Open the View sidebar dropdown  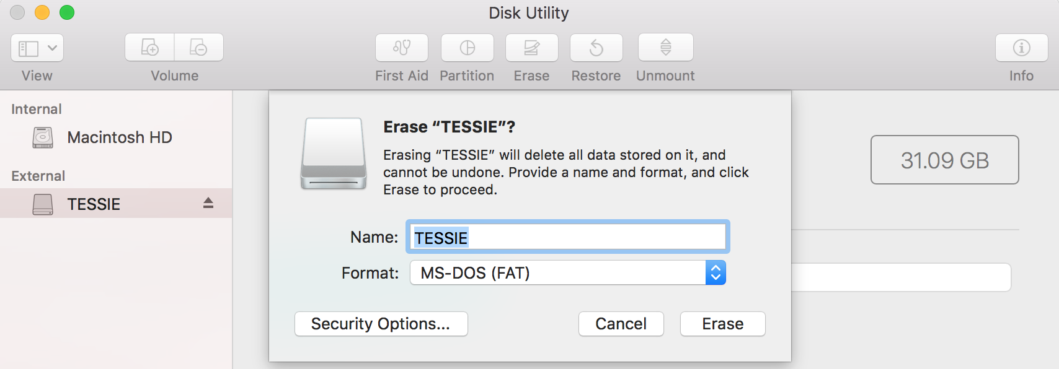[37, 48]
